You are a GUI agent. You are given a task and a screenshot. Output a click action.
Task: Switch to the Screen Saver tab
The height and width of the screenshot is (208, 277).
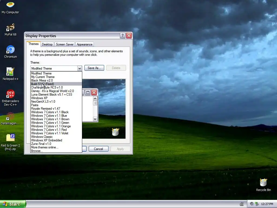coord(65,44)
